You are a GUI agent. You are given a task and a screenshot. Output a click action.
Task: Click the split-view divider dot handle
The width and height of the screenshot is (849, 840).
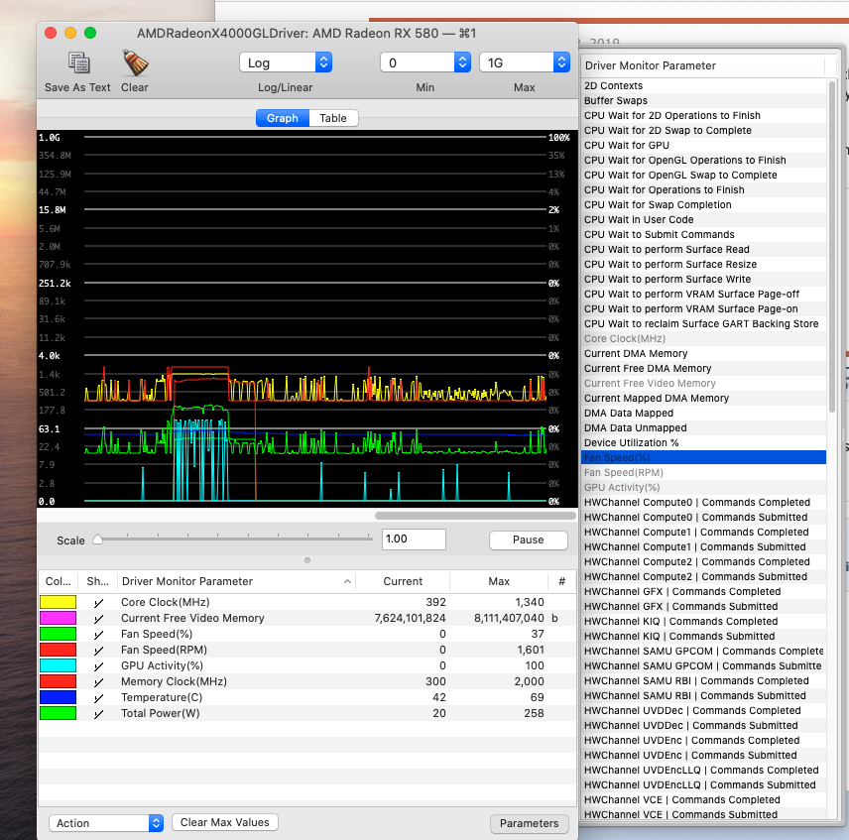point(307,560)
